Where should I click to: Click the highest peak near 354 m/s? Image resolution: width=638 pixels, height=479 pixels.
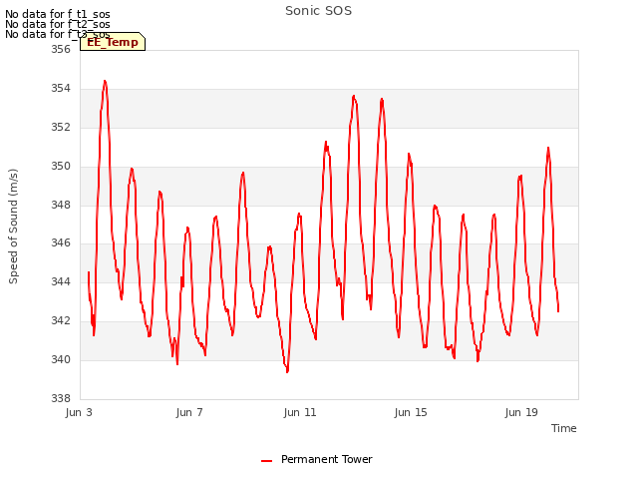pyautogui.click(x=105, y=82)
